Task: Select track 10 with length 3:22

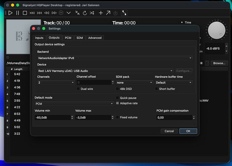Action: 17,134
